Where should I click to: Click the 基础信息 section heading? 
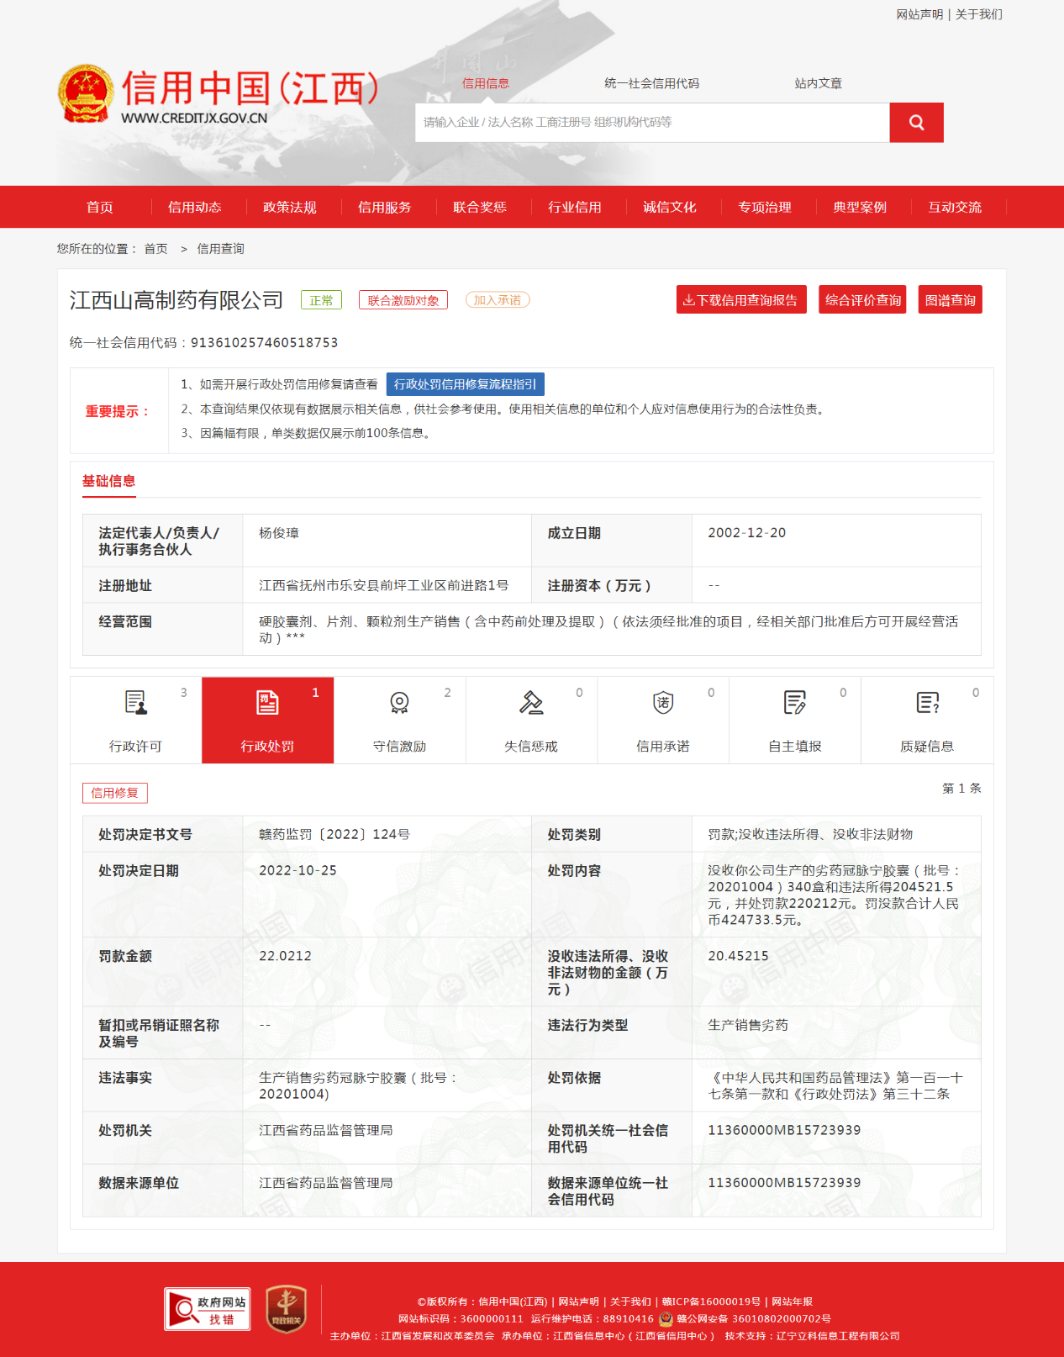tap(108, 481)
